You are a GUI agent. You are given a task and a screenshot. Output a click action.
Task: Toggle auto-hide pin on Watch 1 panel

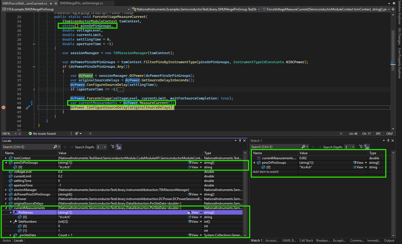tap(388, 141)
